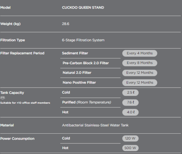
Task: Click Pre-Carbon Block 2.0 Filter text
Action: click(86, 63)
